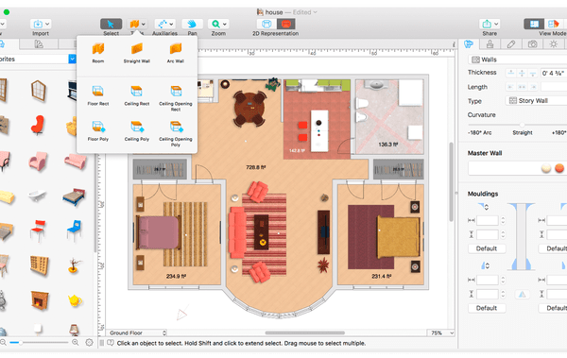Select the window frame library item

point(39,90)
